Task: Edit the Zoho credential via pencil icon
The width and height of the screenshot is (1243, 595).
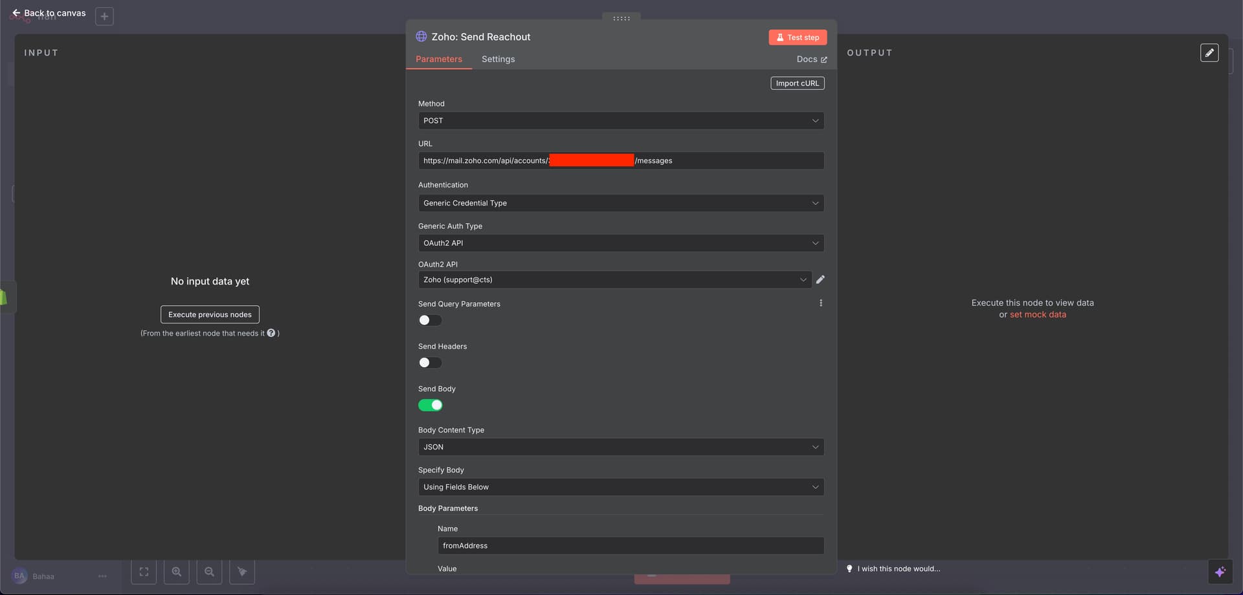Action: (820, 279)
